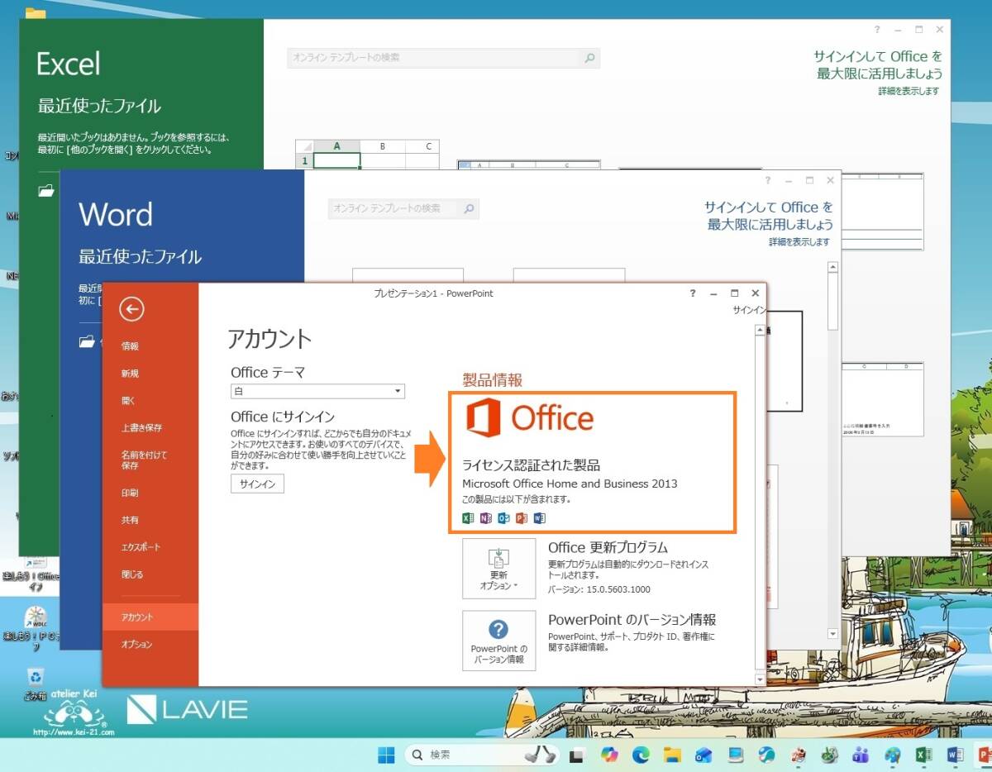Open Microsoft Teams from the taskbar
This screenshot has width=992, height=772.
861,755
